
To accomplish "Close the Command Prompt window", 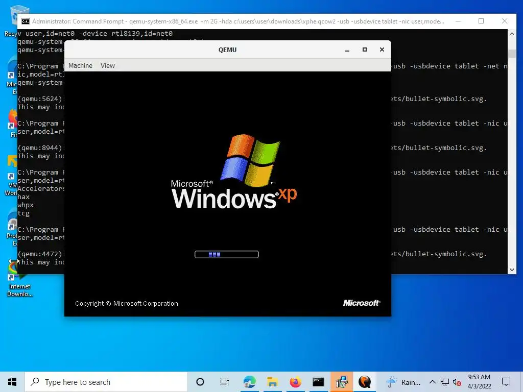I will (505, 21).
